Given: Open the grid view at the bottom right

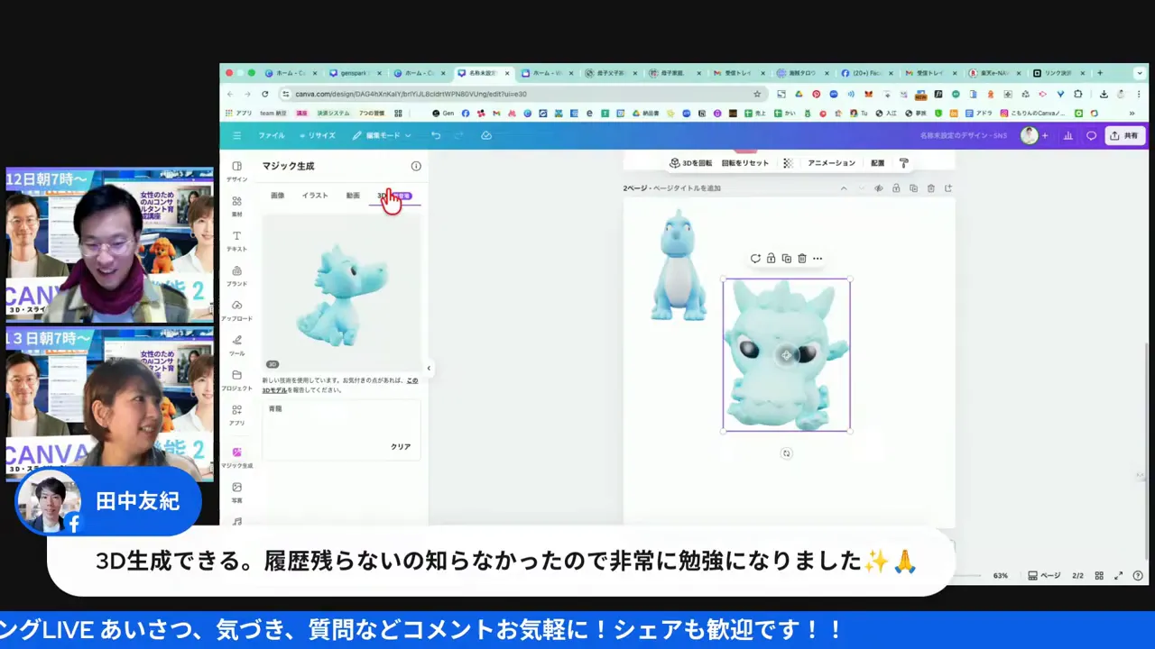Looking at the screenshot, I should pos(1099,575).
